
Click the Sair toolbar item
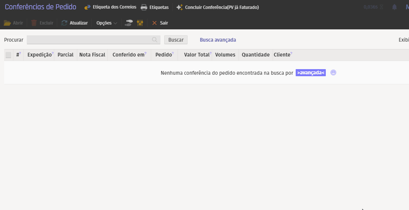pos(160,23)
